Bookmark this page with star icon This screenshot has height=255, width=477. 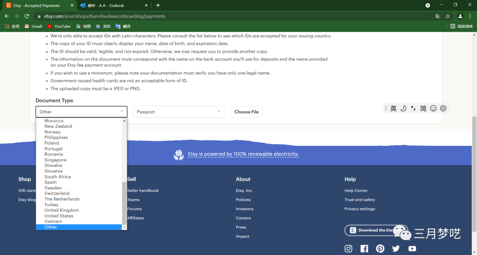[448, 16]
